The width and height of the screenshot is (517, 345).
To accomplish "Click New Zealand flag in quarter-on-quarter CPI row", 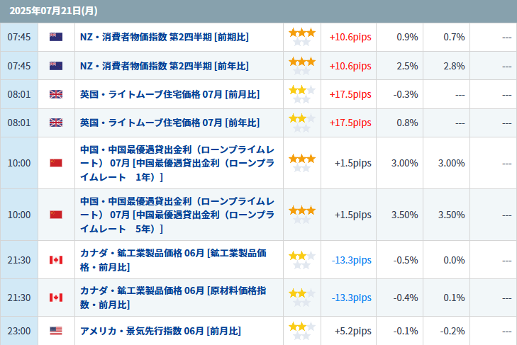I will [56, 37].
